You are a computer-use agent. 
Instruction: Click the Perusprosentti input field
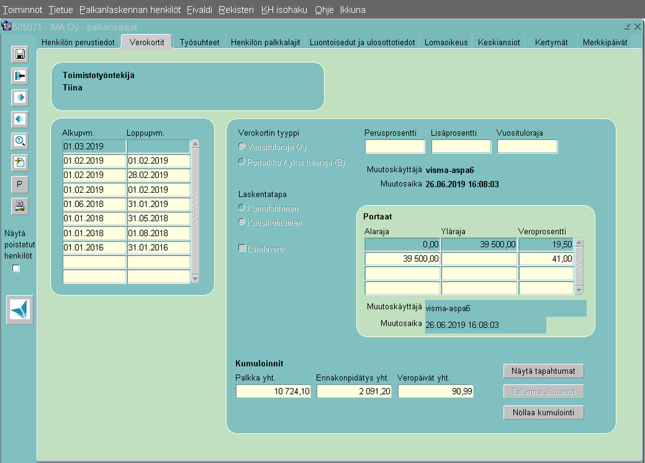pyautogui.click(x=395, y=146)
